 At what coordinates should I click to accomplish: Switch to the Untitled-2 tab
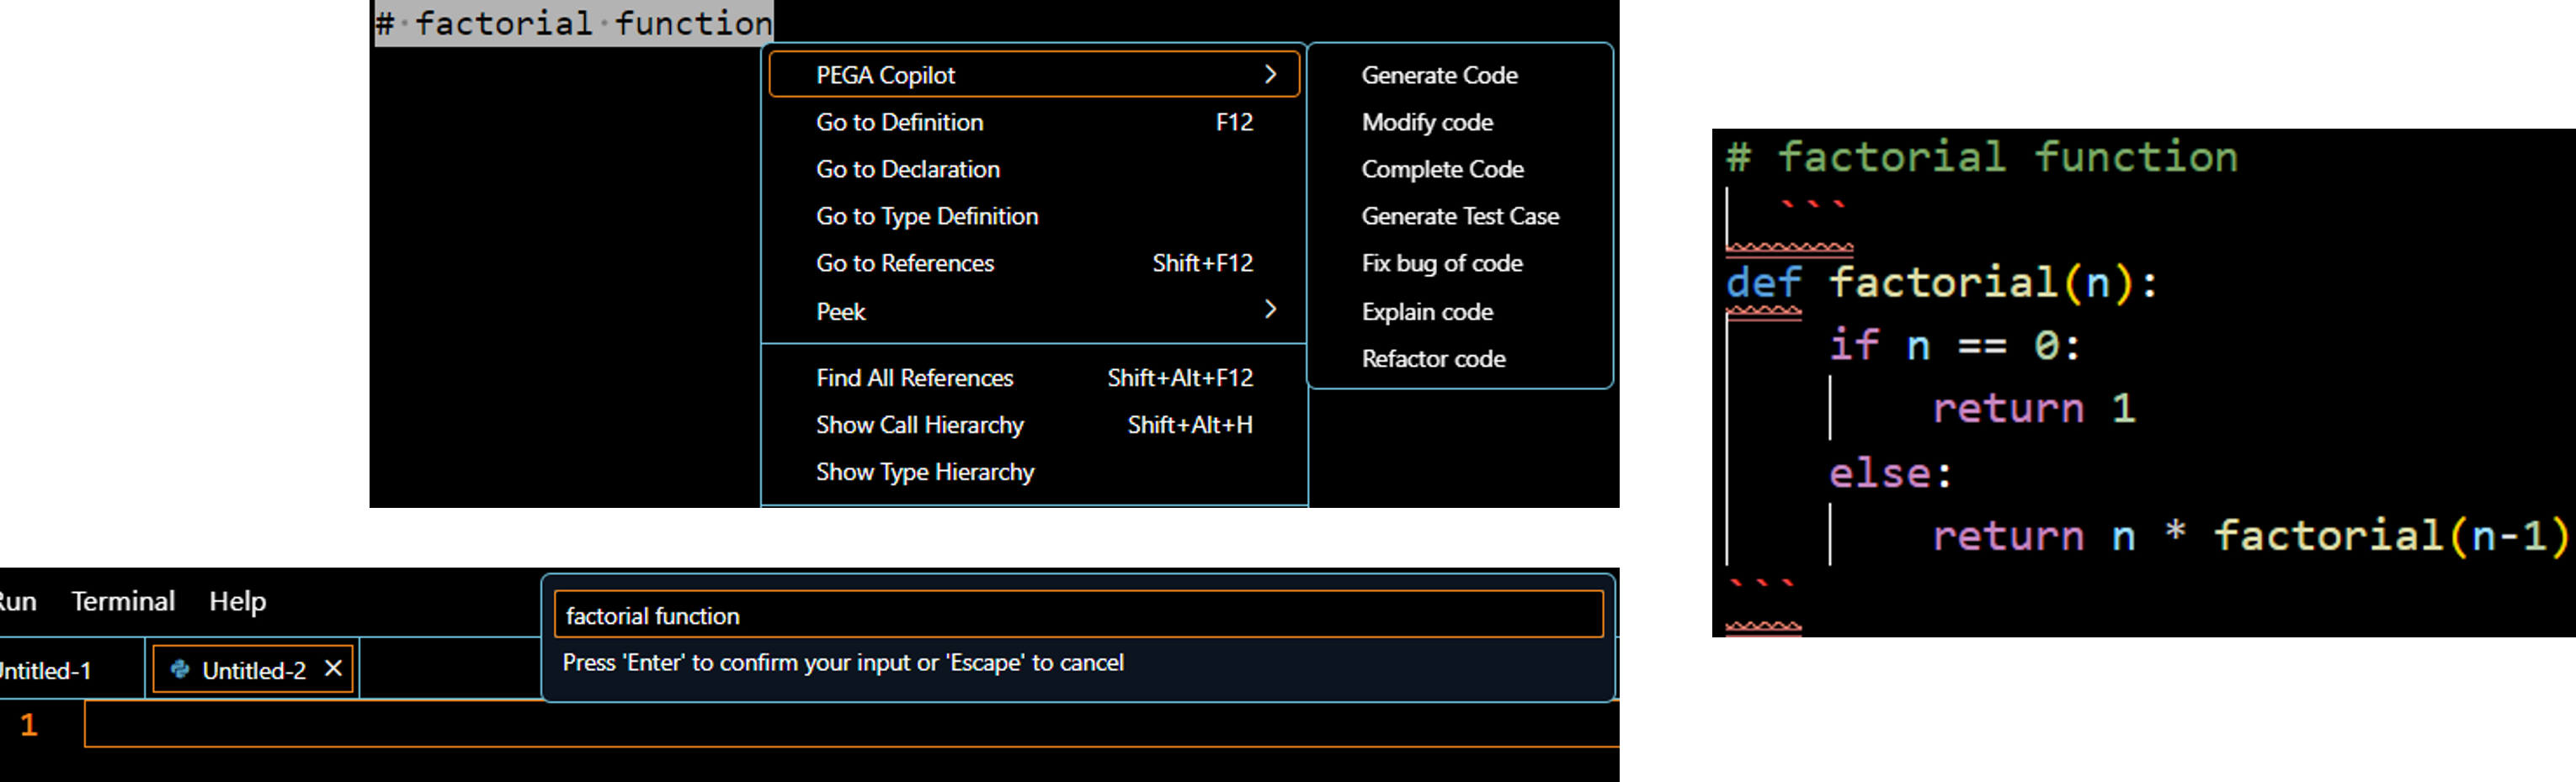pyautogui.click(x=254, y=670)
